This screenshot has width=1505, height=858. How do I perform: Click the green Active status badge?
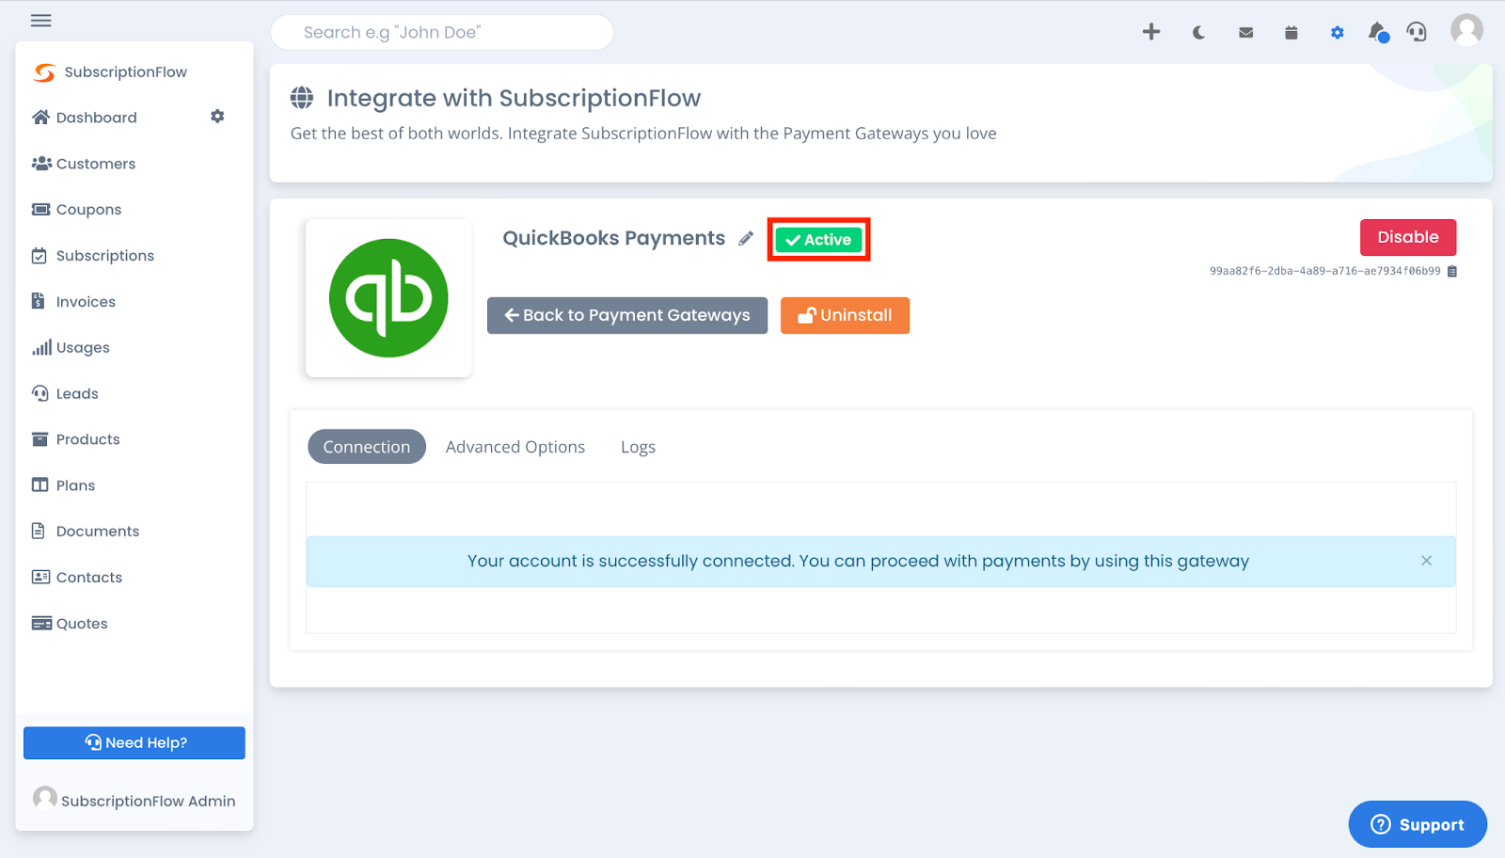tap(818, 240)
